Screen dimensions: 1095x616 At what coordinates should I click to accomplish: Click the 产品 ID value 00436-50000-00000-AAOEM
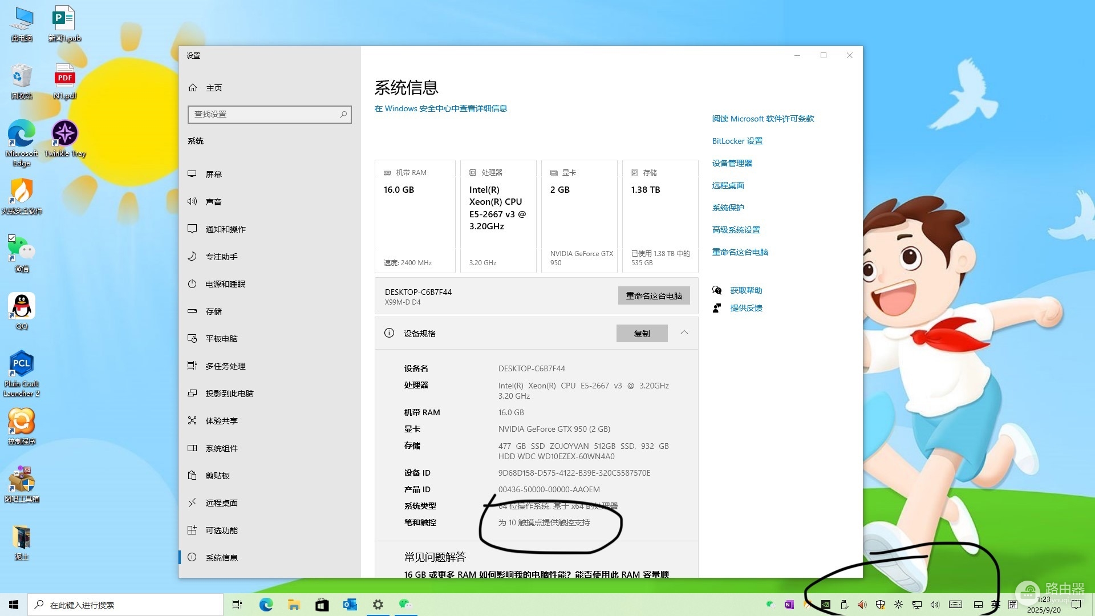549,489
